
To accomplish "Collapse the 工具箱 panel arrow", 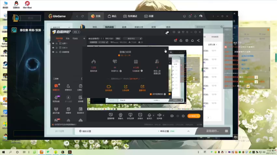I will (82, 79).
